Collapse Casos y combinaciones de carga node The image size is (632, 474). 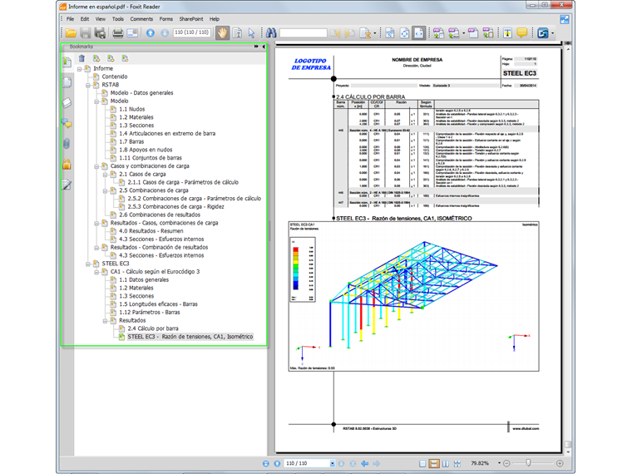pyautogui.click(x=96, y=166)
